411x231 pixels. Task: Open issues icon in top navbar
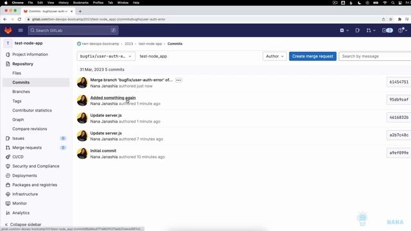point(357,30)
